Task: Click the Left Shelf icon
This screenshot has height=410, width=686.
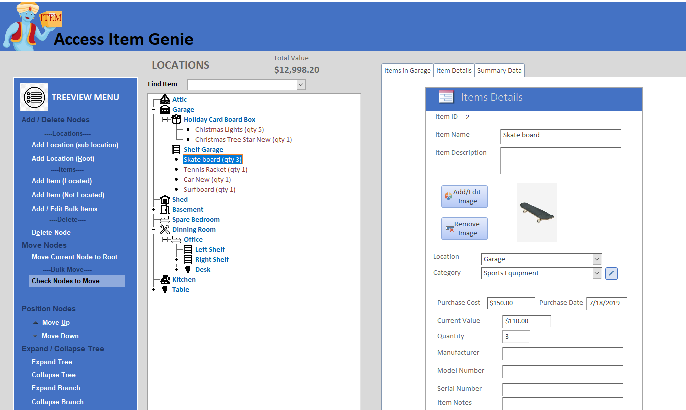Action: point(188,249)
